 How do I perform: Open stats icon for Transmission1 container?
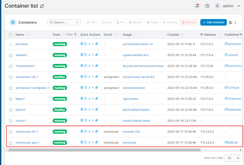point(89,66)
